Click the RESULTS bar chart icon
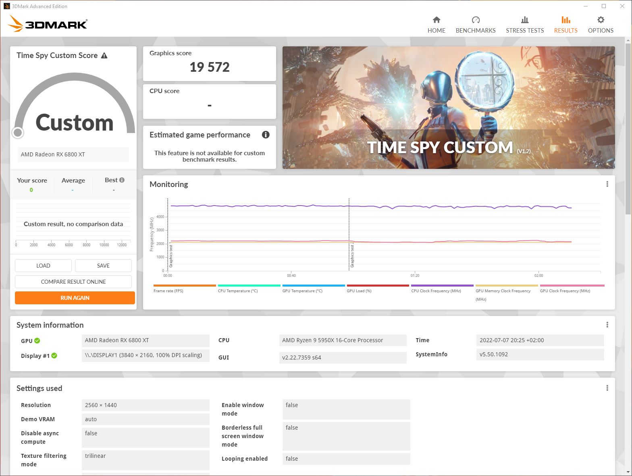Viewport: 632px width, 476px height. (x=565, y=20)
